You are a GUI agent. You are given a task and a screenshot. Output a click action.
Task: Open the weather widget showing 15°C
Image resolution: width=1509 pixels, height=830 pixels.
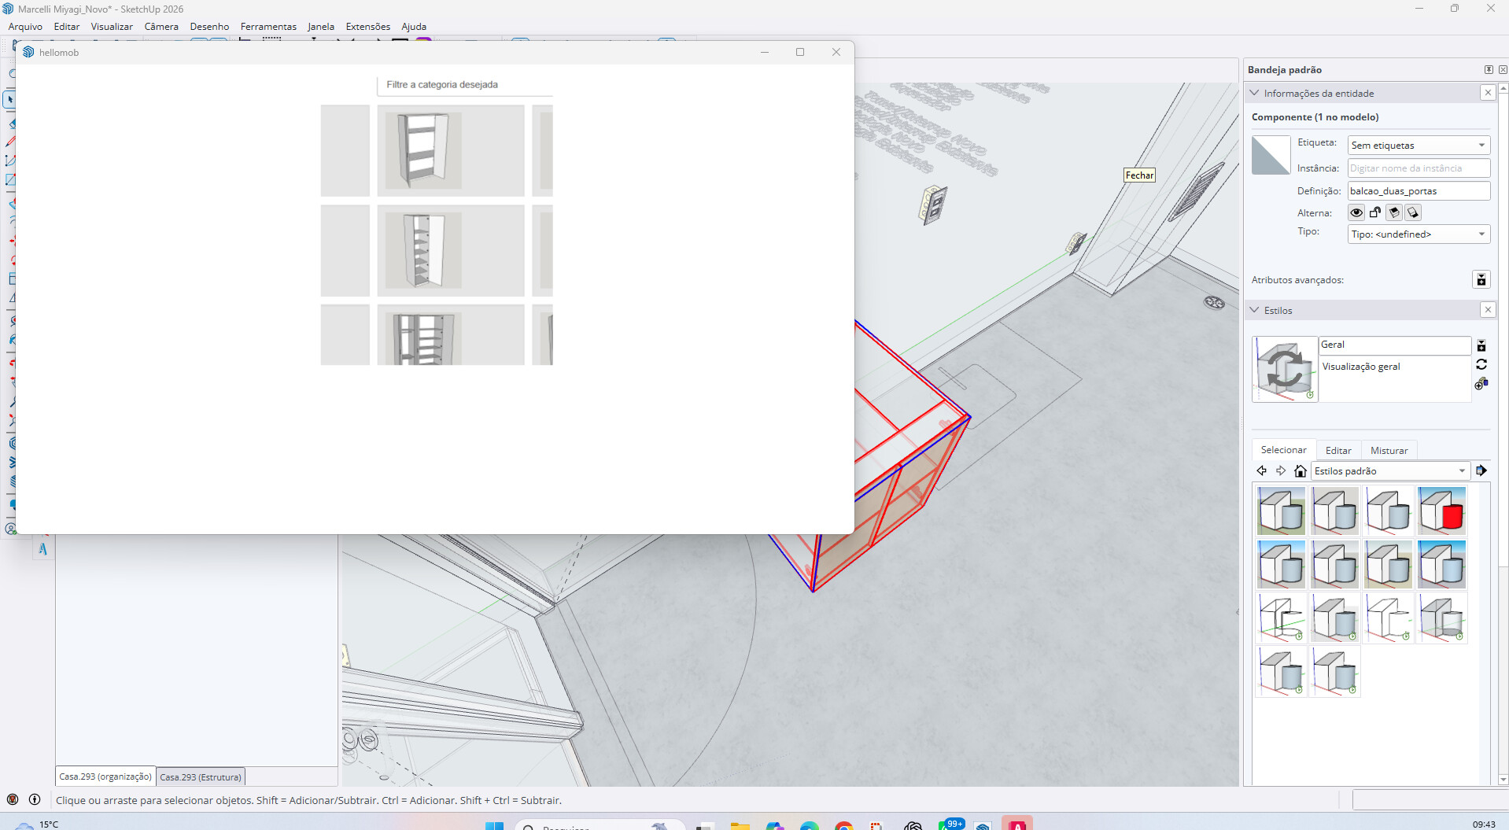coord(38,824)
